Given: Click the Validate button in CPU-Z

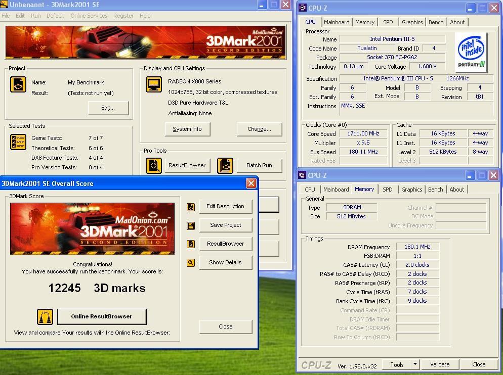Looking at the screenshot, I should click(x=440, y=364).
